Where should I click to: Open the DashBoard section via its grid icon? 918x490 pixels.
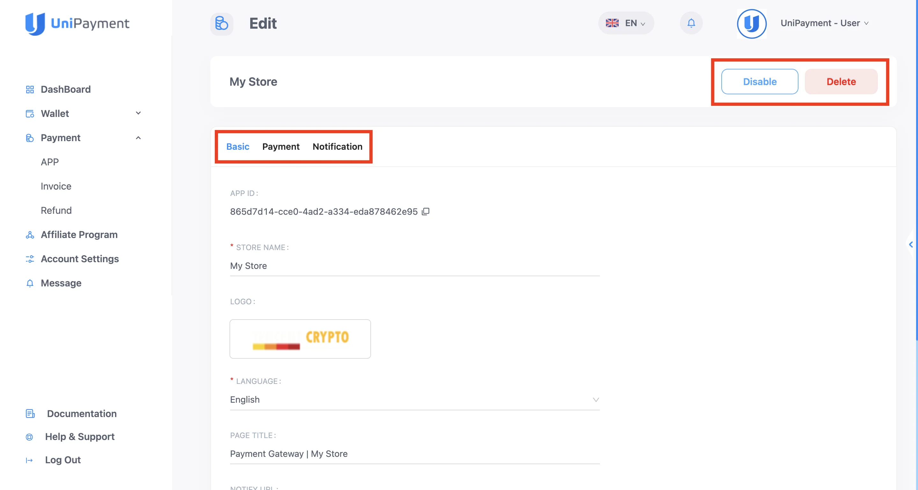(30, 90)
